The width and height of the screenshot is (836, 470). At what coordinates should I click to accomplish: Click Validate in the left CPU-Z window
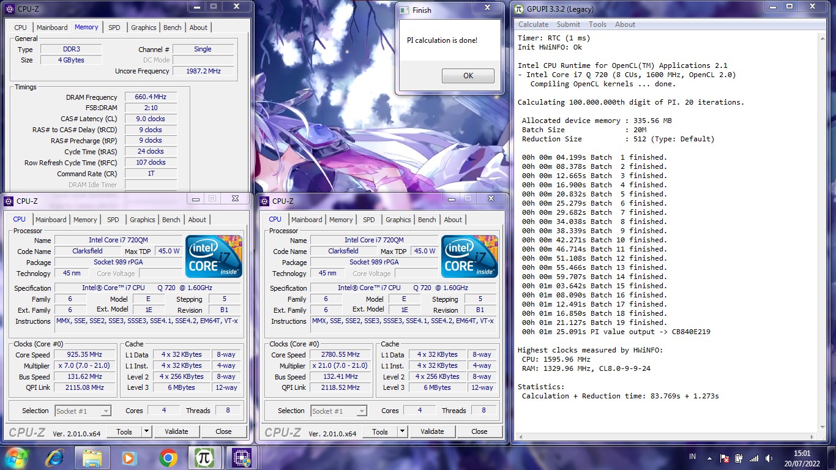click(x=176, y=431)
